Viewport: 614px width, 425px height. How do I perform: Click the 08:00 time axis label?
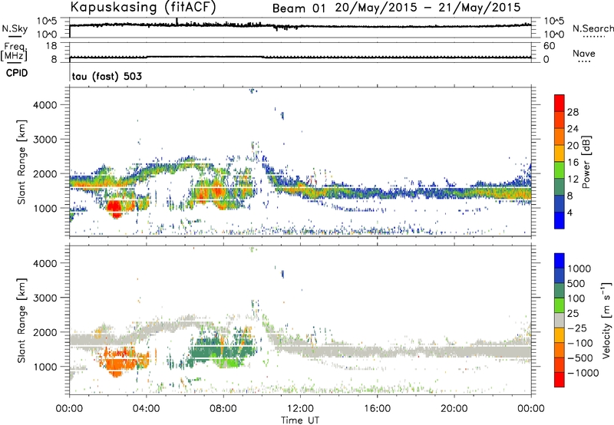(x=223, y=409)
